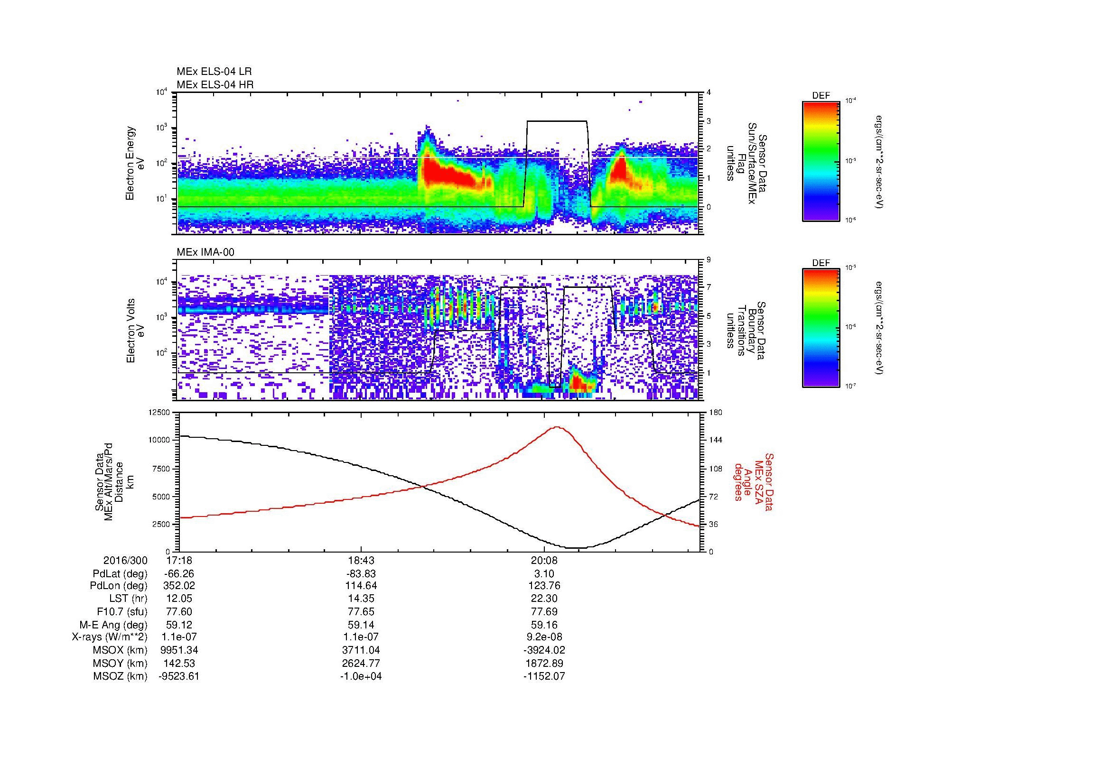Click the 'X-rays (W/m**2)' row label
Image resolution: width=1110 pixels, height=784 pixels.
[110, 637]
